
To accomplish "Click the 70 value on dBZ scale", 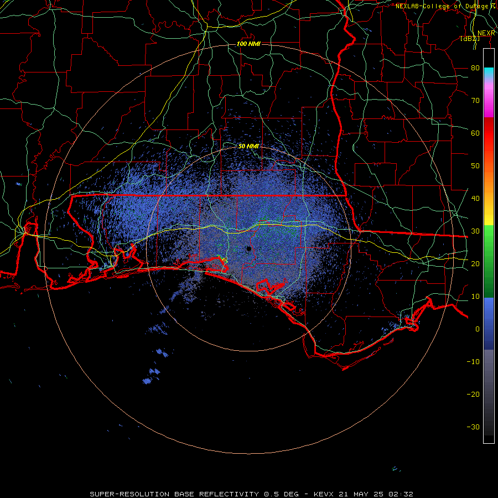I will (475, 100).
